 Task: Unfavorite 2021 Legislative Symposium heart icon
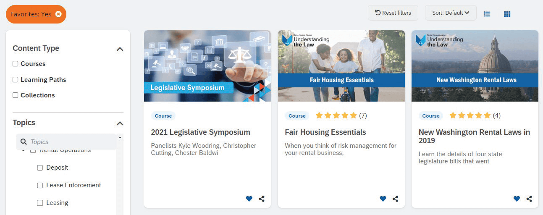coord(249,199)
